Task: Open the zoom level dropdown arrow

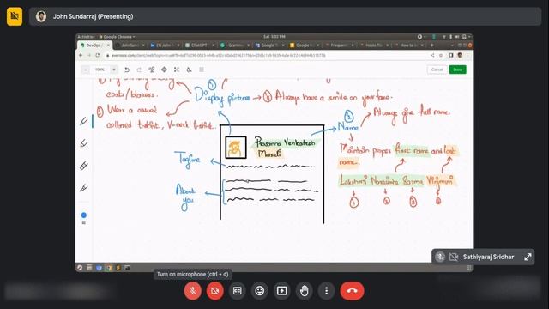Action: coord(114,70)
